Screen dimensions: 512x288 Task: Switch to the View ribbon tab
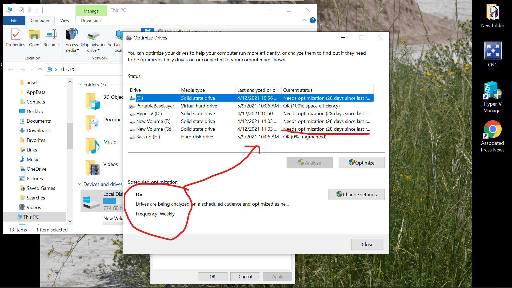pos(65,20)
